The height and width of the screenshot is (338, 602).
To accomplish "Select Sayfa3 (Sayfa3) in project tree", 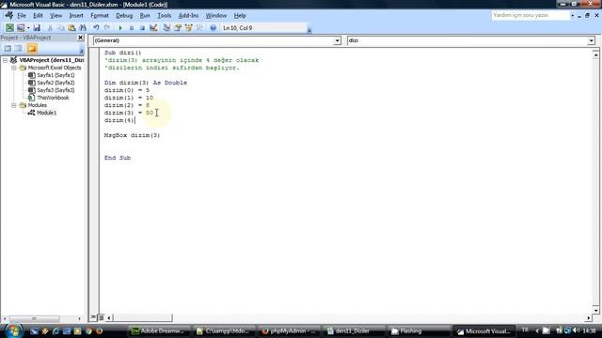I will pos(55,90).
